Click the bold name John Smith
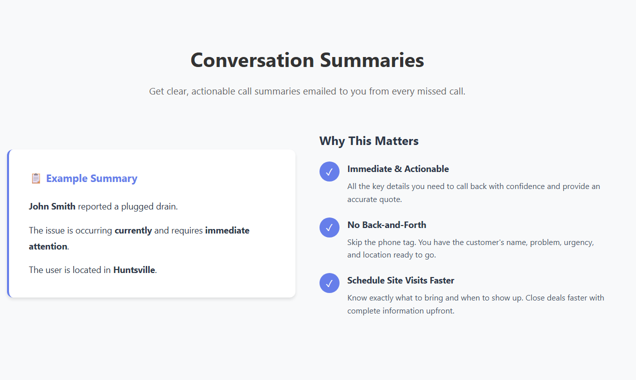Viewport: 636px width, 380px height. 52,206
